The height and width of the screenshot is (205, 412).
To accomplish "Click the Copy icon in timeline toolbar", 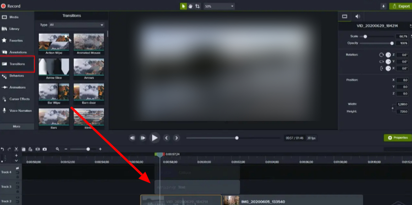I will click(x=23, y=149).
